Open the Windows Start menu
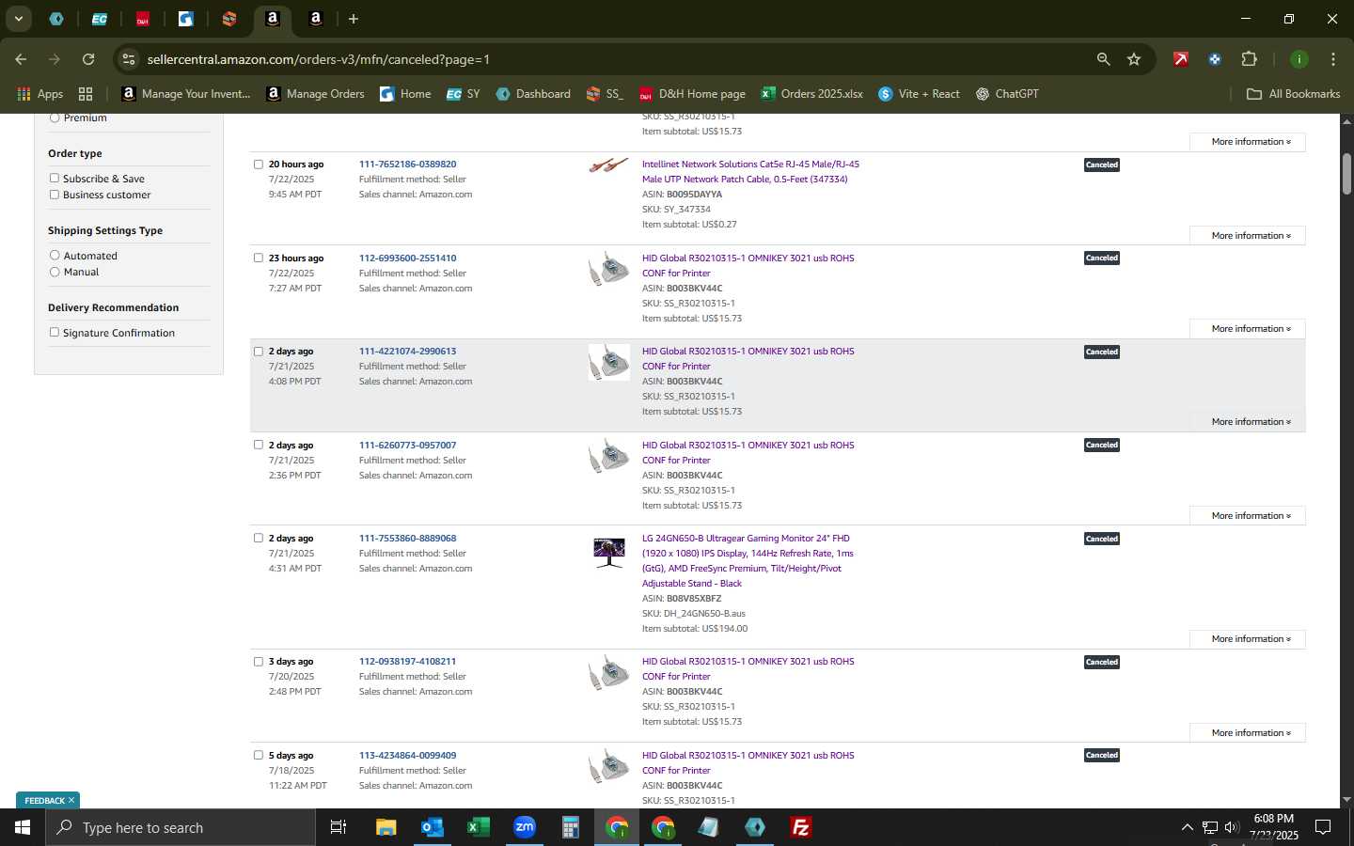This screenshot has height=846, width=1354. click(x=23, y=827)
